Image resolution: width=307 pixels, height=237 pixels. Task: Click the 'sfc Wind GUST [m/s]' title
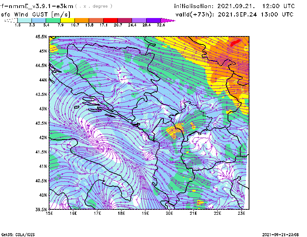pos(35,15)
